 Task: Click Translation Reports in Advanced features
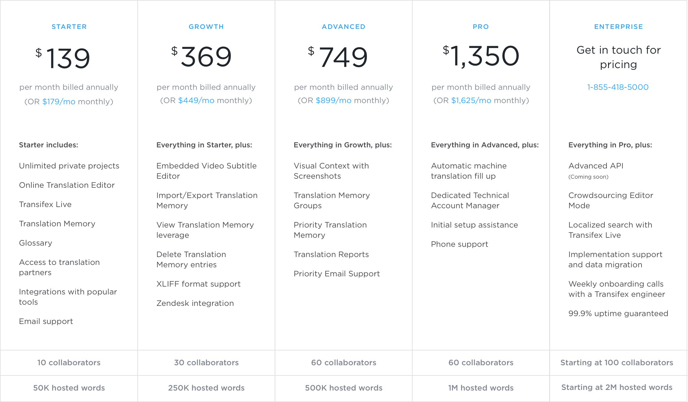point(331,254)
